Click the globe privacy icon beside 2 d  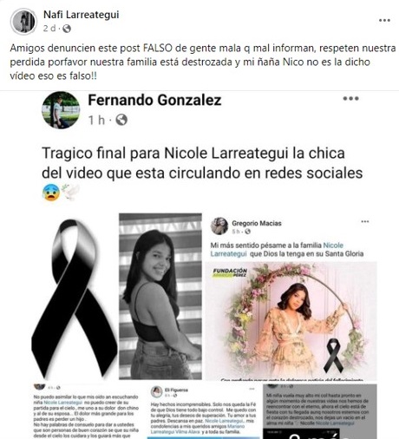[67, 29]
